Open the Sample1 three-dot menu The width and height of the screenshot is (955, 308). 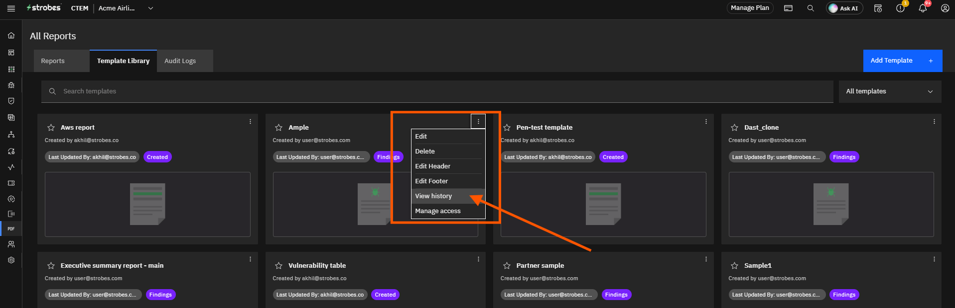point(934,259)
